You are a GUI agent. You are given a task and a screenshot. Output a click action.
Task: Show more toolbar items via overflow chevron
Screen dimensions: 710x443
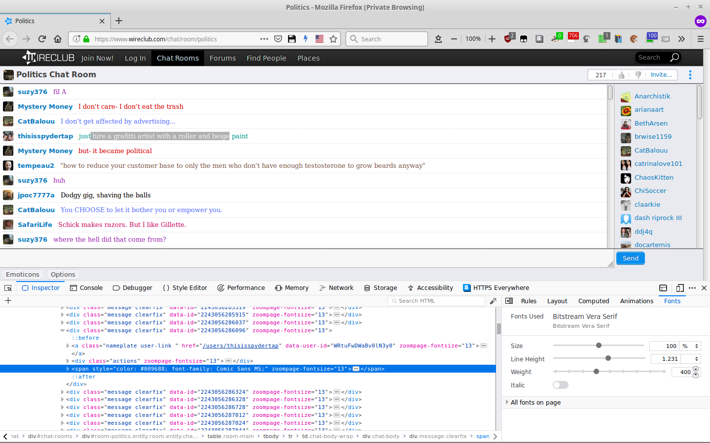pyautogui.click(x=681, y=39)
